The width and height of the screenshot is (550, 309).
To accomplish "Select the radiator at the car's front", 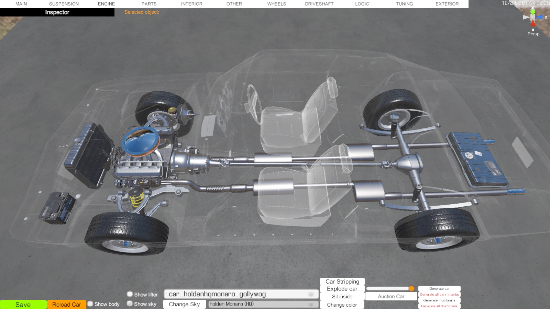I will 88,155.
